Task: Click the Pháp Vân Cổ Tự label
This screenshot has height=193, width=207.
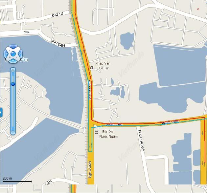Action: click(103, 66)
